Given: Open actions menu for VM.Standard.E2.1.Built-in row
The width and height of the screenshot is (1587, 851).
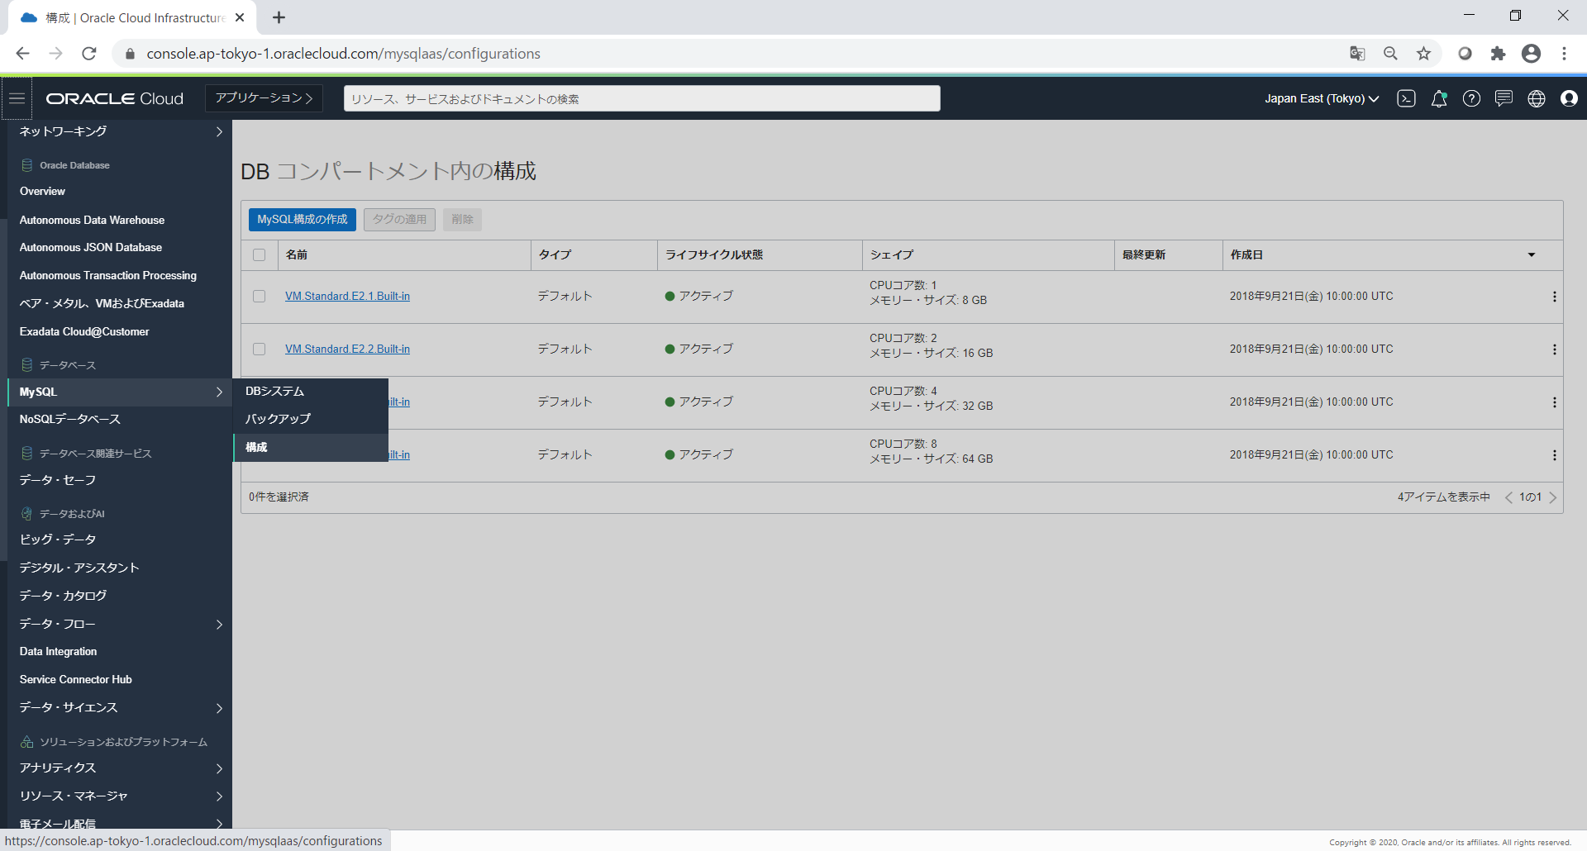Looking at the screenshot, I should coord(1554,297).
